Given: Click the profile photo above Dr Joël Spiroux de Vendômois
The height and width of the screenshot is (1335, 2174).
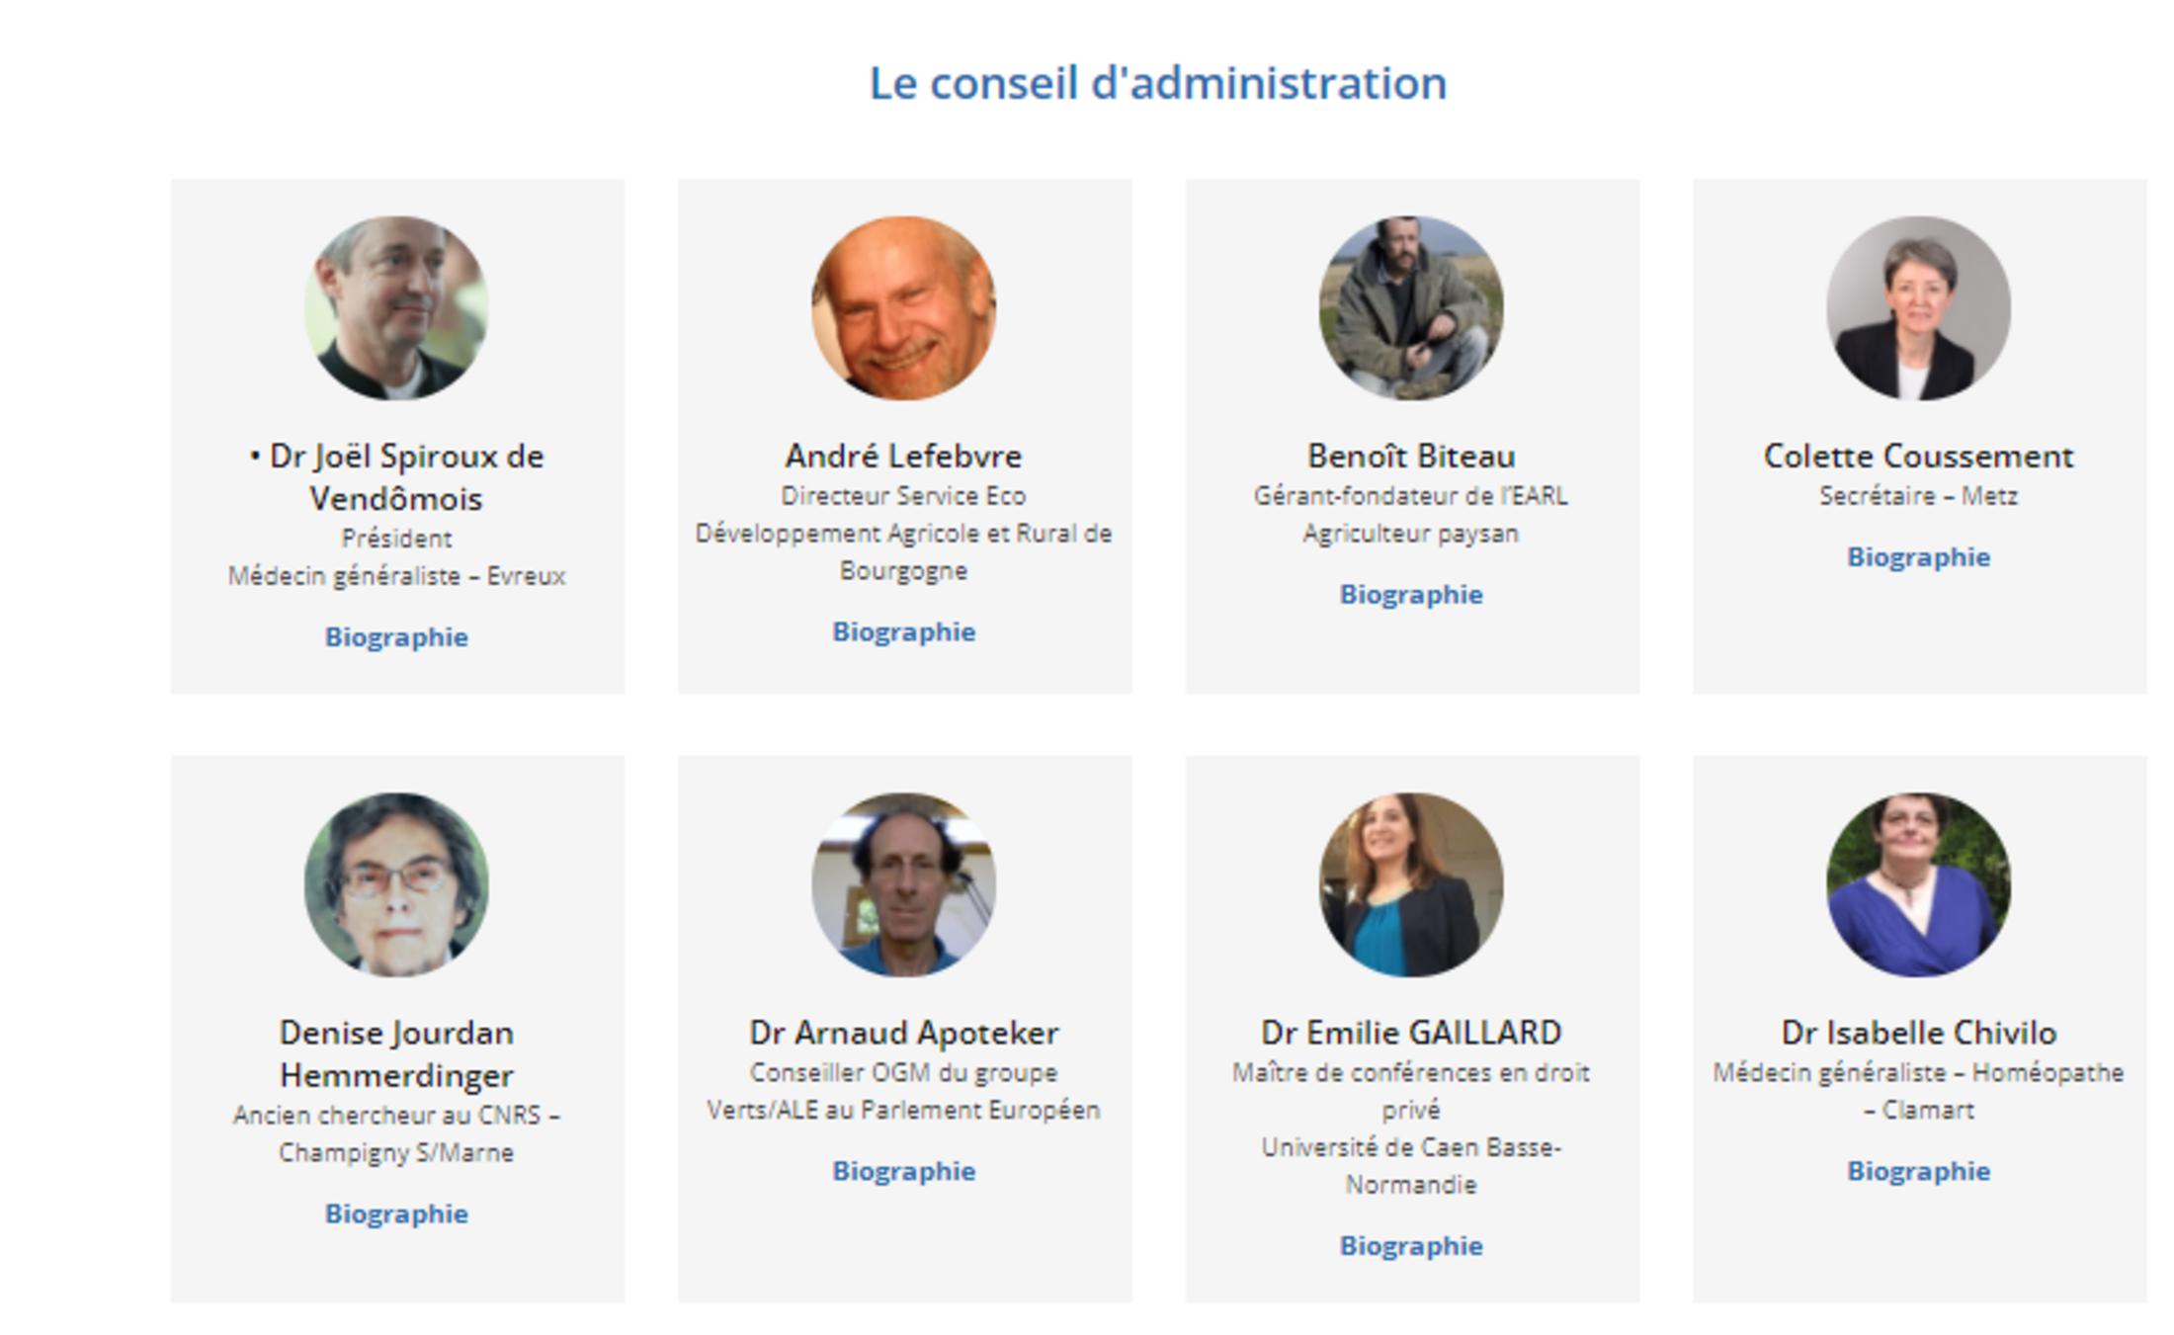Looking at the screenshot, I should point(396,308).
